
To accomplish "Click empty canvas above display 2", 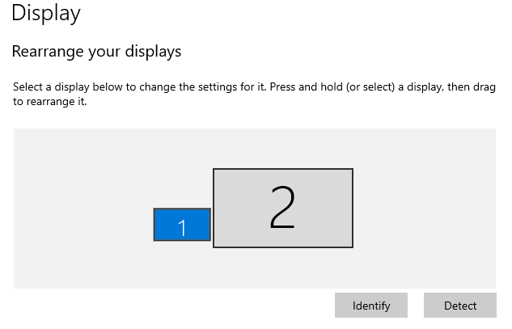I will pyautogui.click(x=283, y=147).
